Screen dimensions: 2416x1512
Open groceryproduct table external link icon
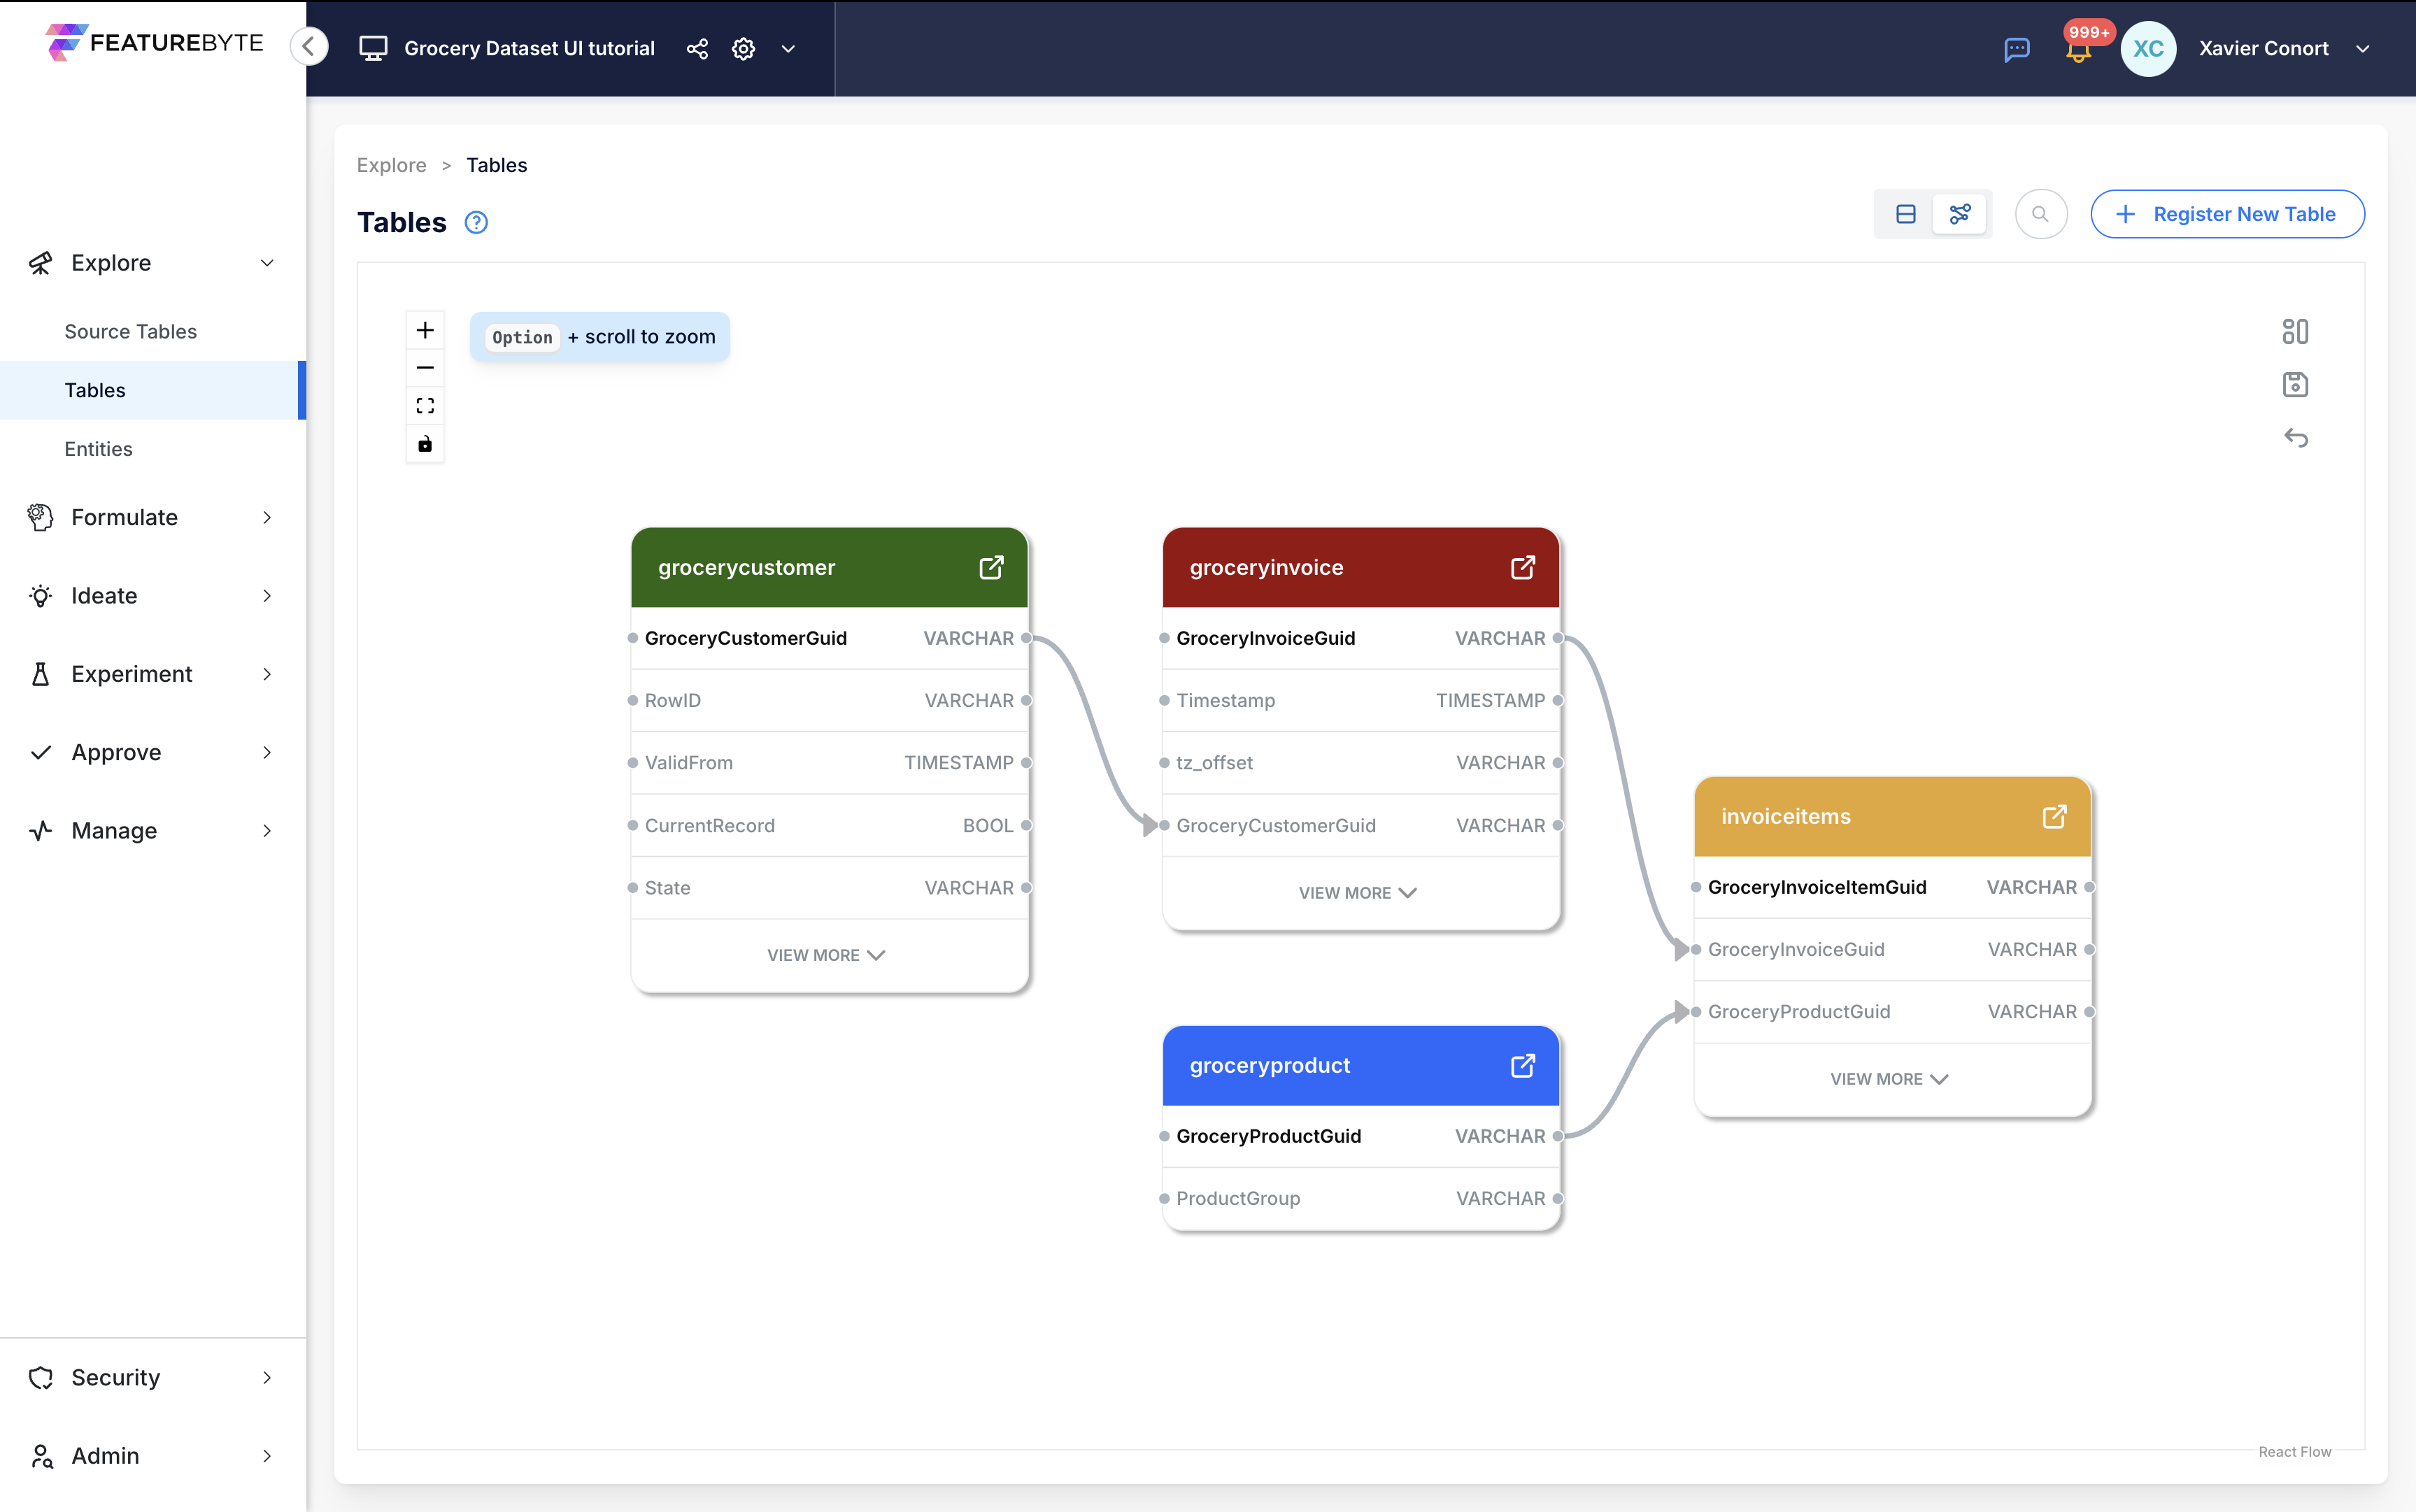pos(1522,1065)
